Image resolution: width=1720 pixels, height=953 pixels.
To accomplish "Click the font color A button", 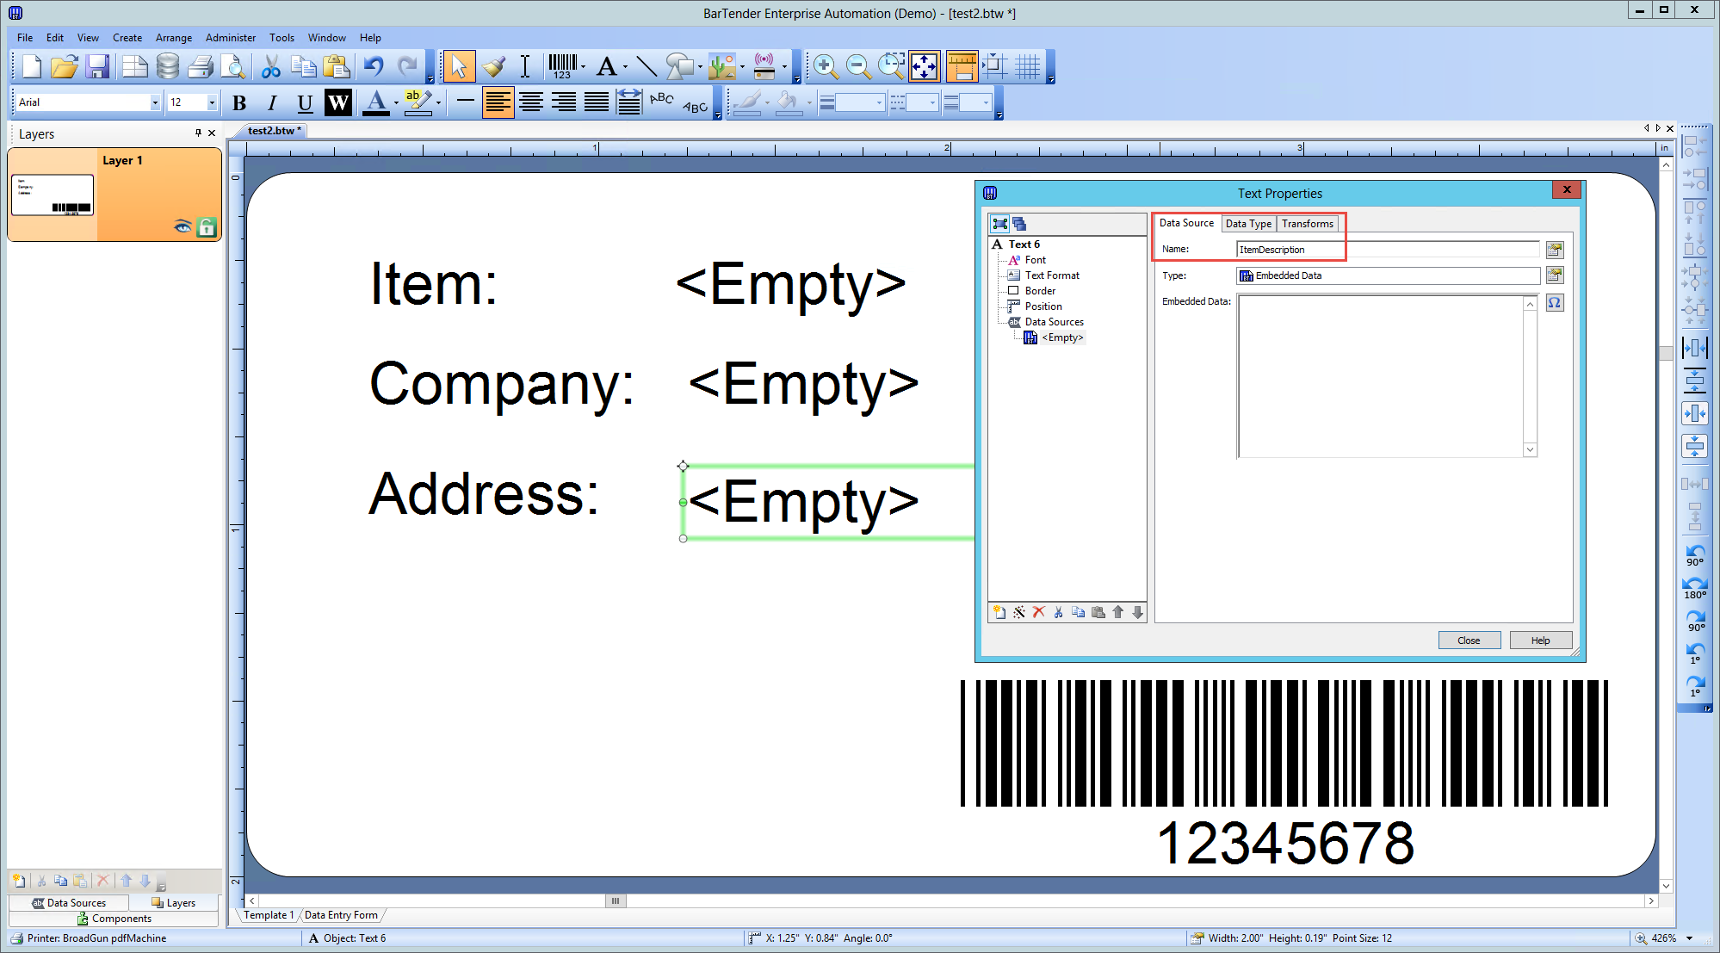I will click(x=376, y=103).
